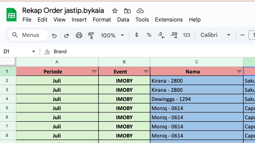
Task: Print the spreadsheet
Action: tap(79, 35)
